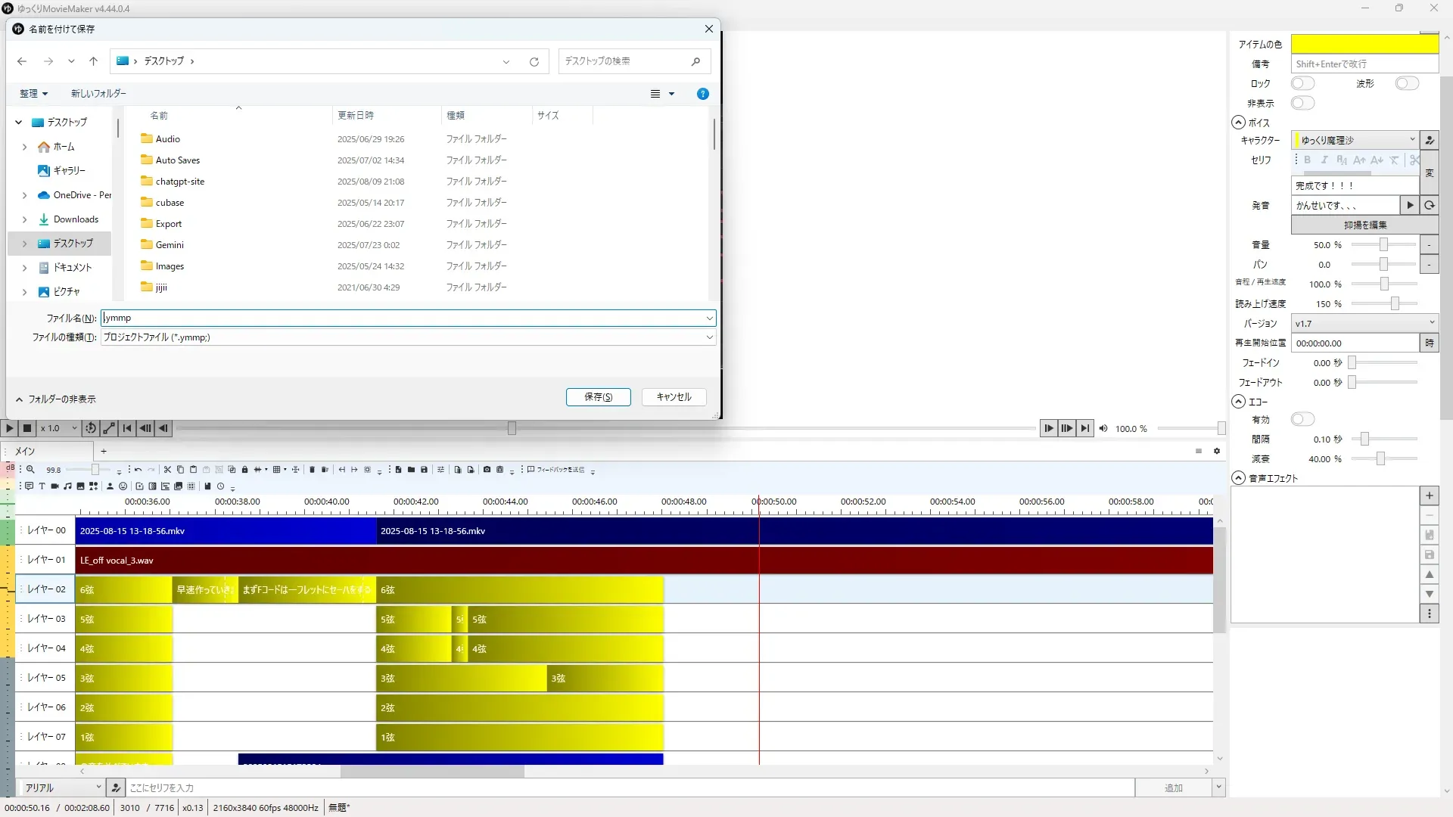Add an audio item with the music note icon

(67, 486)
